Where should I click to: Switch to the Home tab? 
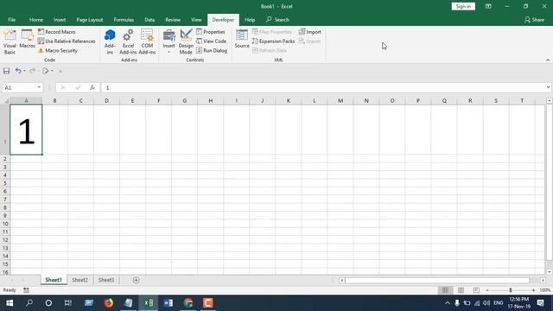36,20
